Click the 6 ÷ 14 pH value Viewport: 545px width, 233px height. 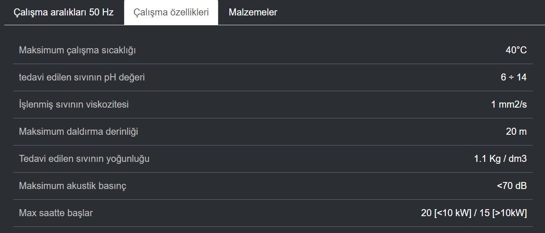tap(514, 78)
